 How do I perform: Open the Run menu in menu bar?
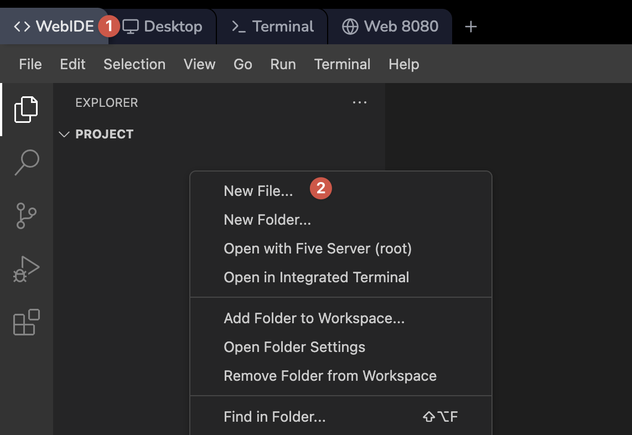(283, 64)
